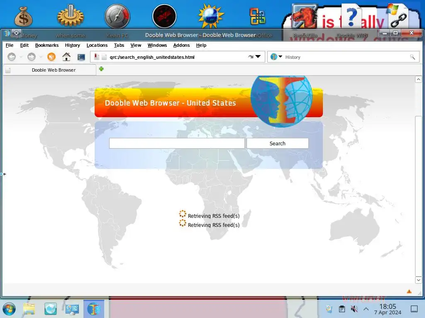Expand the address bar URL dropdown

pyautogui.click(x=258, y=56)
